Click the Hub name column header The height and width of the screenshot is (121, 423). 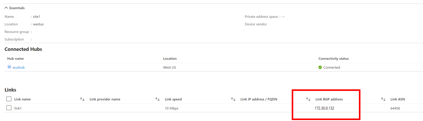[15, 59]
